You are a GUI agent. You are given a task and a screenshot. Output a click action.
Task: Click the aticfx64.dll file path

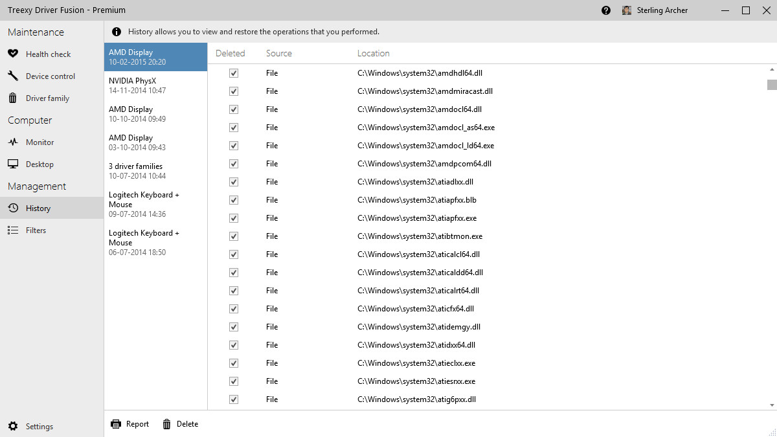point(416,309)
